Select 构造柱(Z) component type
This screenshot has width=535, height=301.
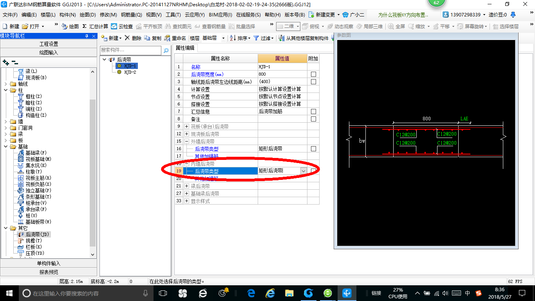32,115
